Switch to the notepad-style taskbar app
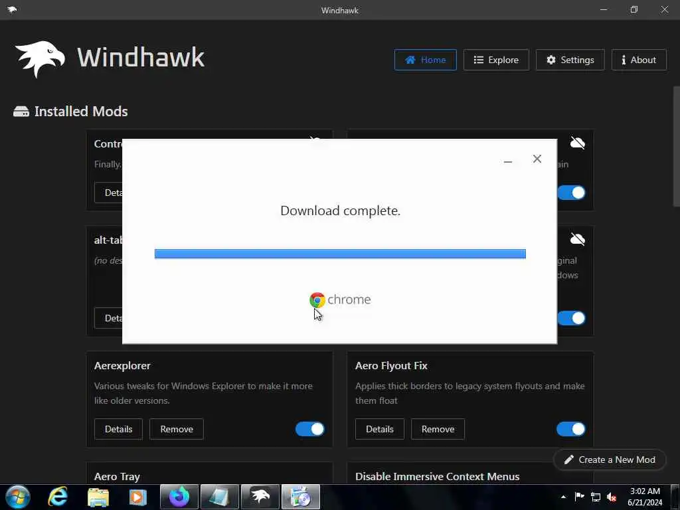Screen dimensions: 680x510 (x=219, y=497)
